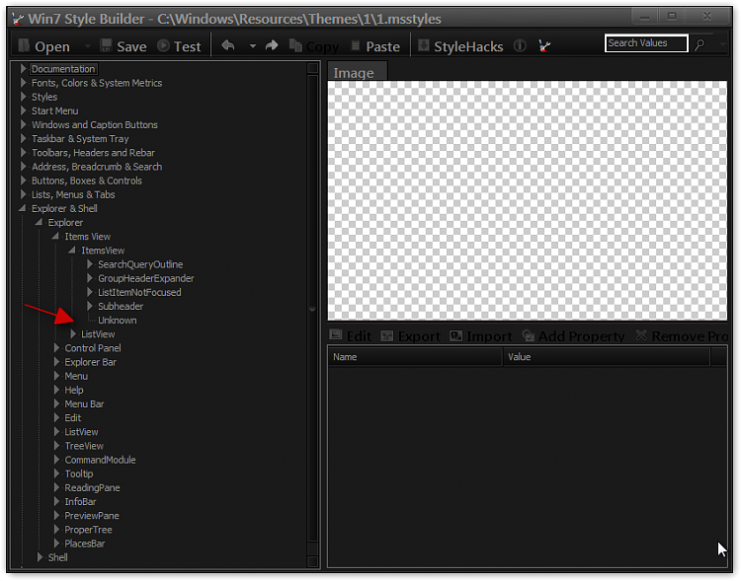The width and height of the screenshot is (741, 581).
Task: Click the Redo arrow icon
Action: [272, 45]
